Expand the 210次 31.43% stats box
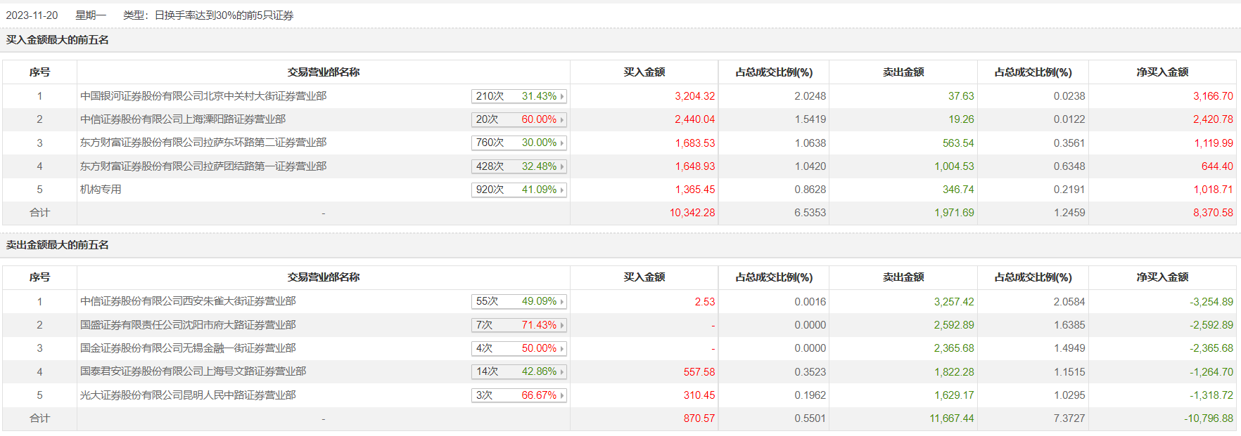 [x=518, y=96]
